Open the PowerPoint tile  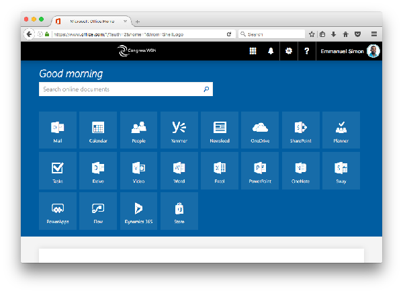[x=260, y=170]
